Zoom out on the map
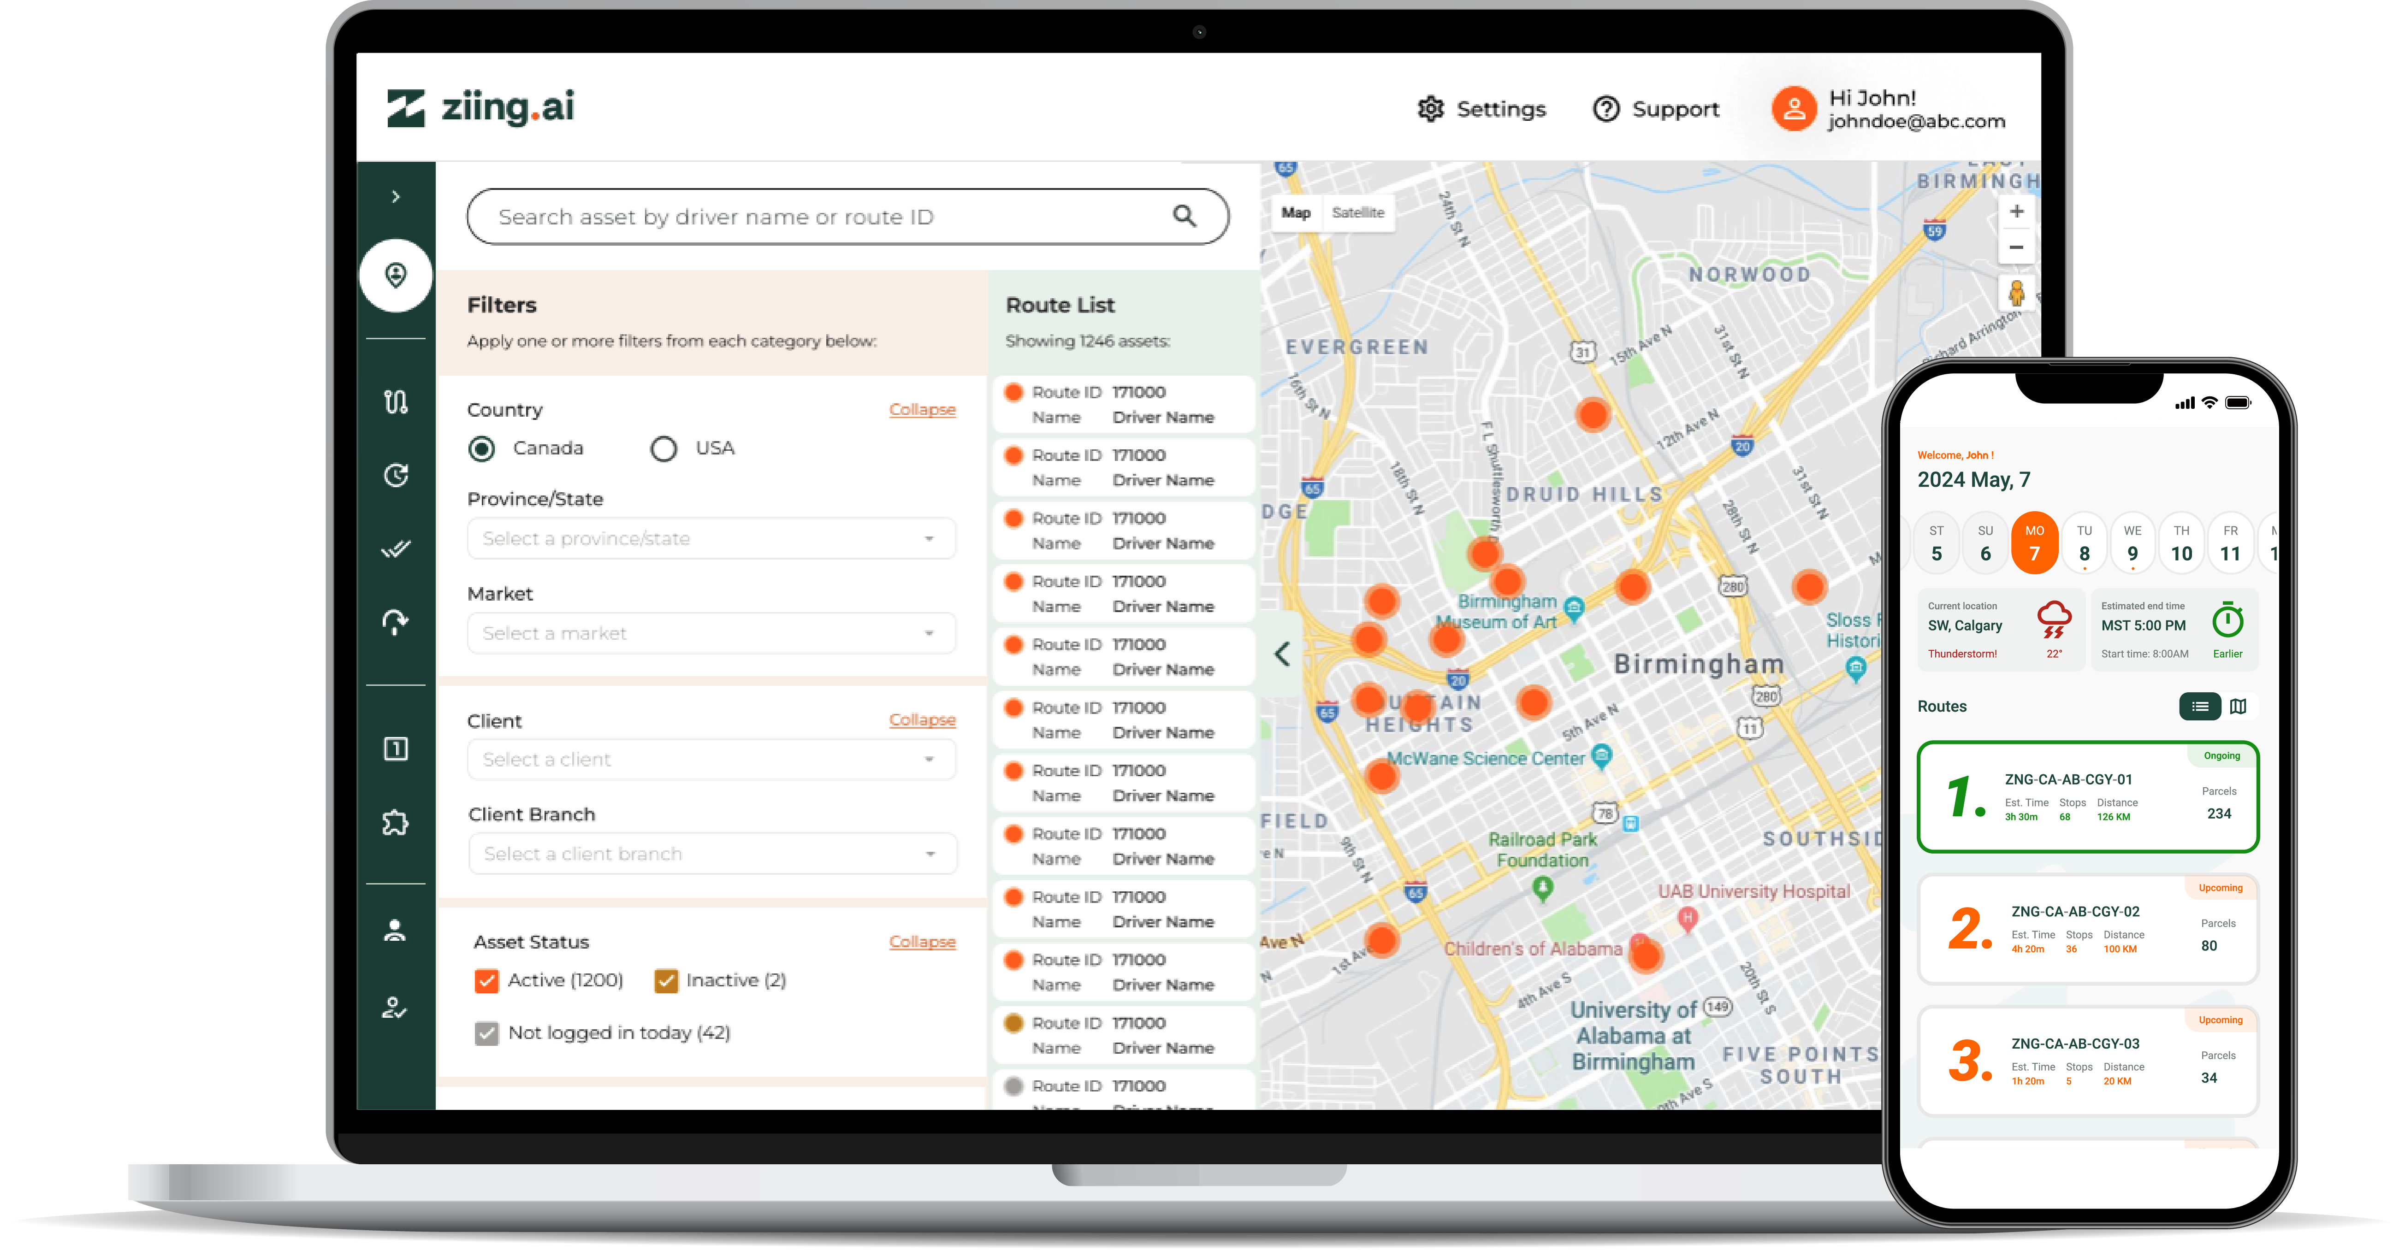The image size is (2399, 1256). pyautogui.click(x=2016, y=247)
